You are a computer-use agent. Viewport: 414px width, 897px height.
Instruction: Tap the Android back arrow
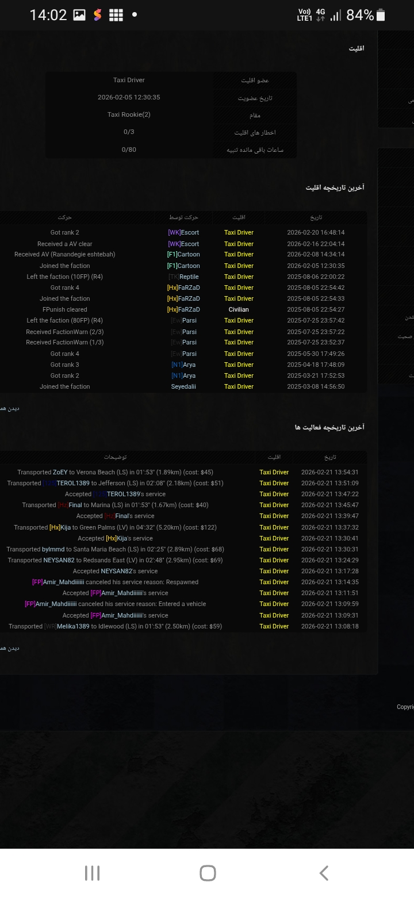coord(324,873)
